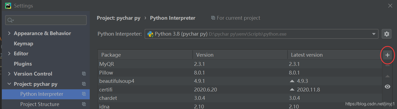Click the remove package minus button
The width and height of the screenshot is (397, 109).
click(387, 65)
